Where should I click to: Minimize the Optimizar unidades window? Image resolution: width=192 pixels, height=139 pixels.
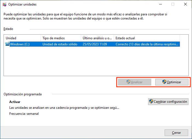(160, 4)
